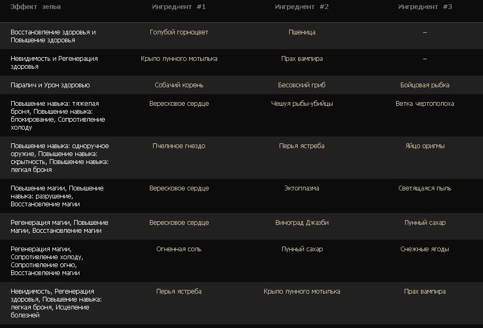The image size is (483, 328).
Task: Click the "Ветка чертополоха" ingredient
Action: (x=425, y=104)
